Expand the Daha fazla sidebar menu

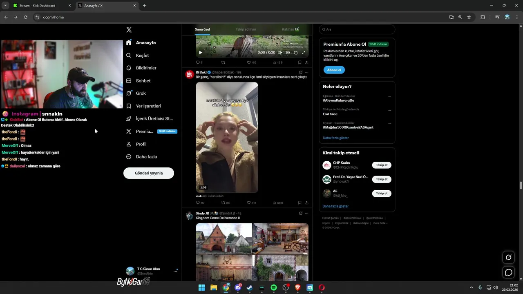(x=142, y=156)
